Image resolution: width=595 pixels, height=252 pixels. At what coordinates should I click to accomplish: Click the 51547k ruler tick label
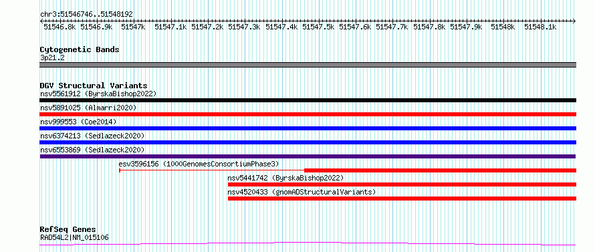[x=133, y=27]
